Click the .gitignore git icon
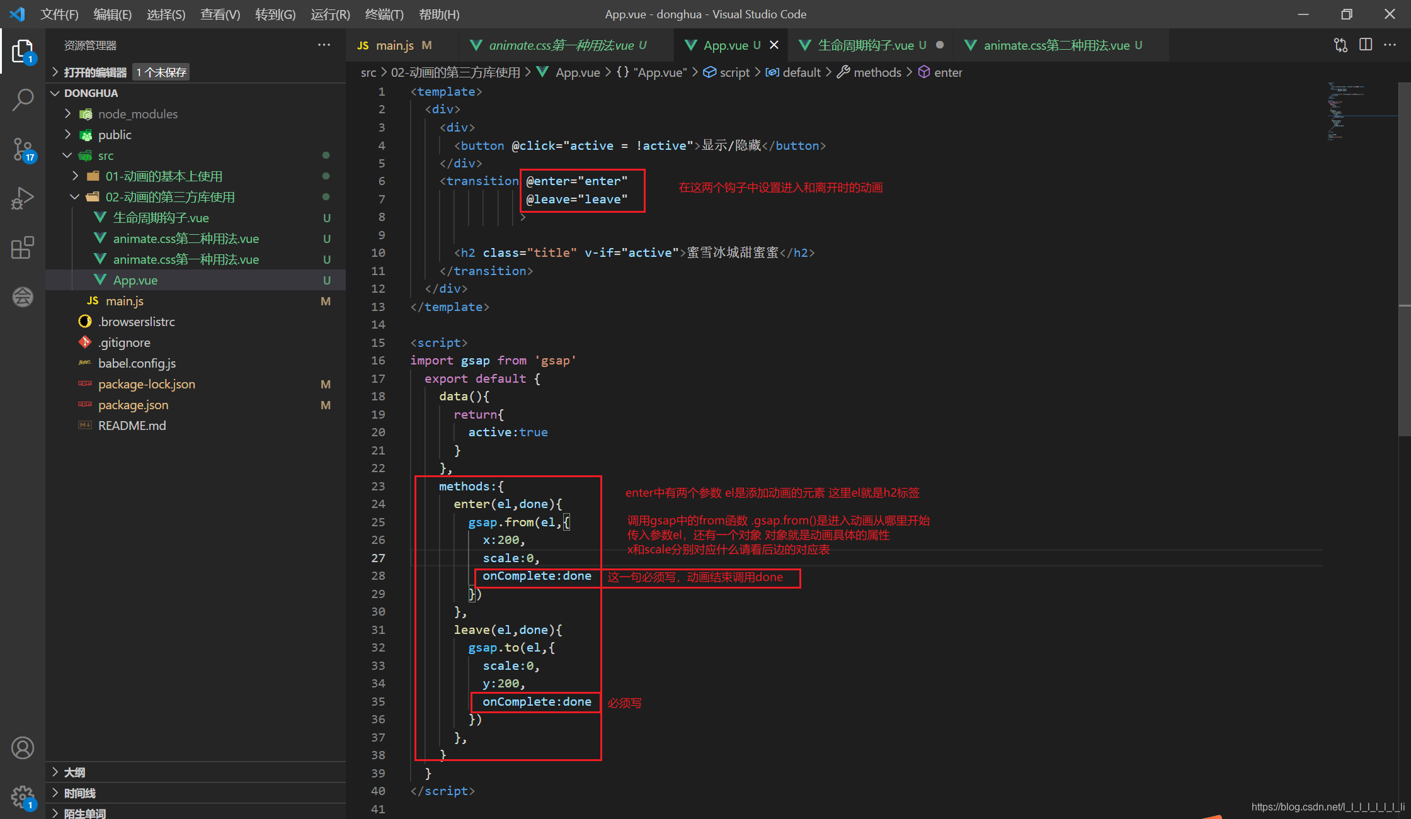The image size is (1411, 819). [85, 342]
